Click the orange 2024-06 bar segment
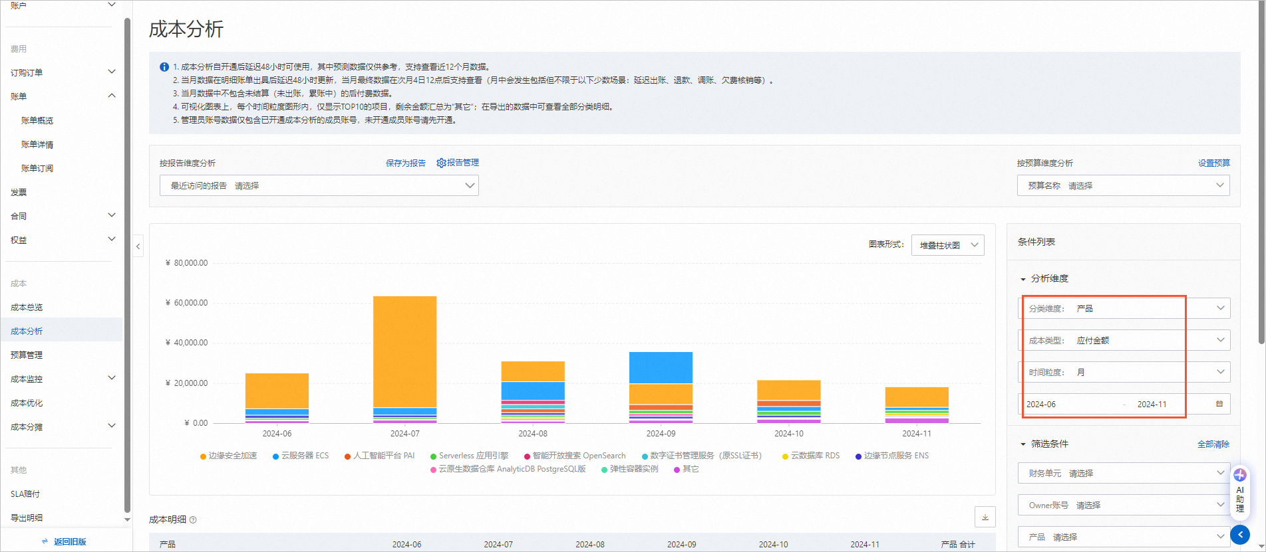1266x552 pixels. point(277,391)
